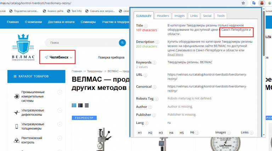Screen dimensions: 272x151
Task: Open Text Info bookmark
Action: click(74, 11)
